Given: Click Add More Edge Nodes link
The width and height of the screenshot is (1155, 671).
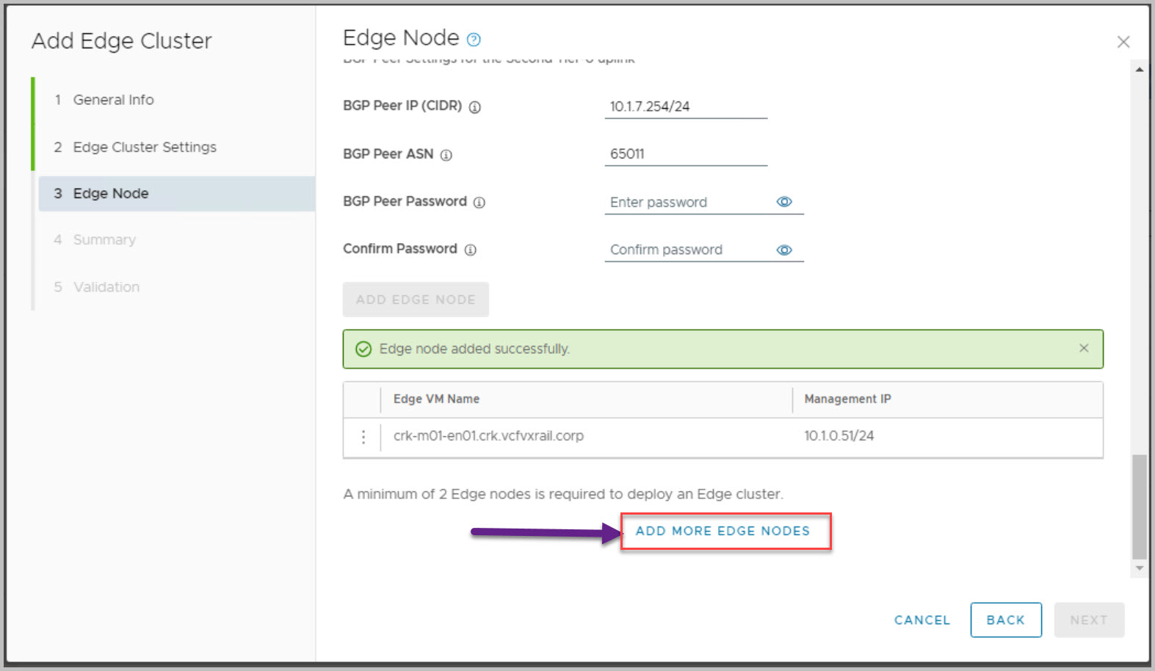Looking at the screenshot, I should pyautogui.click(x=723, y=531).
